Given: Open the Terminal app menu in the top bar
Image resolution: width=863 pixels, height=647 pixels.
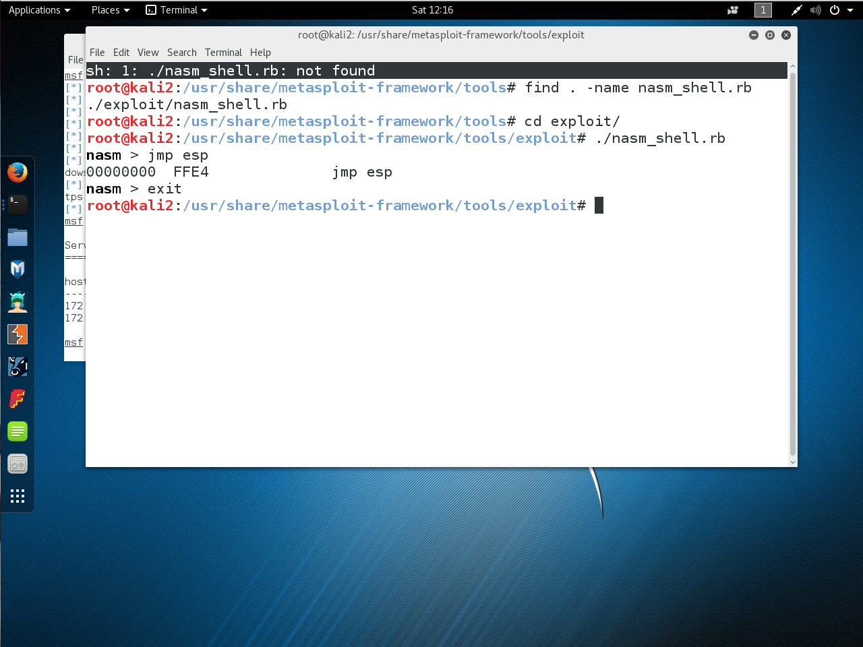Looking at the screenshot, I should pos(177,10).
